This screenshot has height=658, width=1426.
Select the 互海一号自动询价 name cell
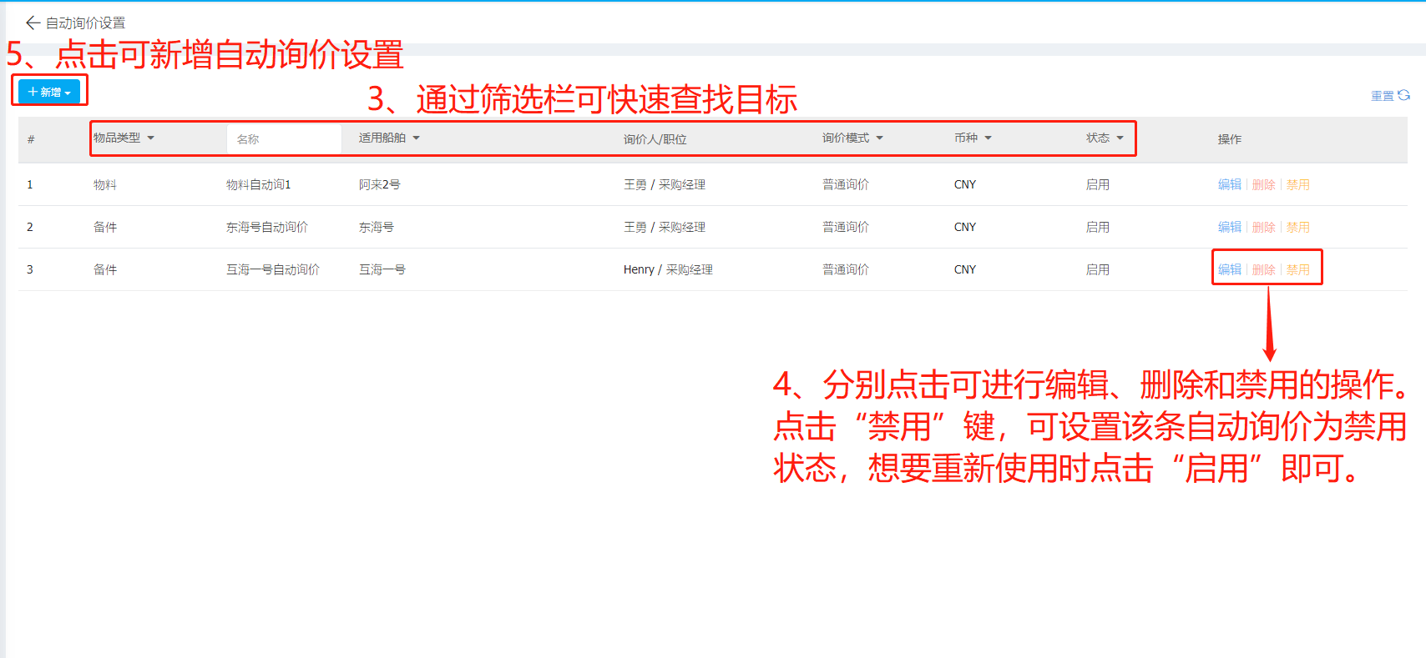273,269
